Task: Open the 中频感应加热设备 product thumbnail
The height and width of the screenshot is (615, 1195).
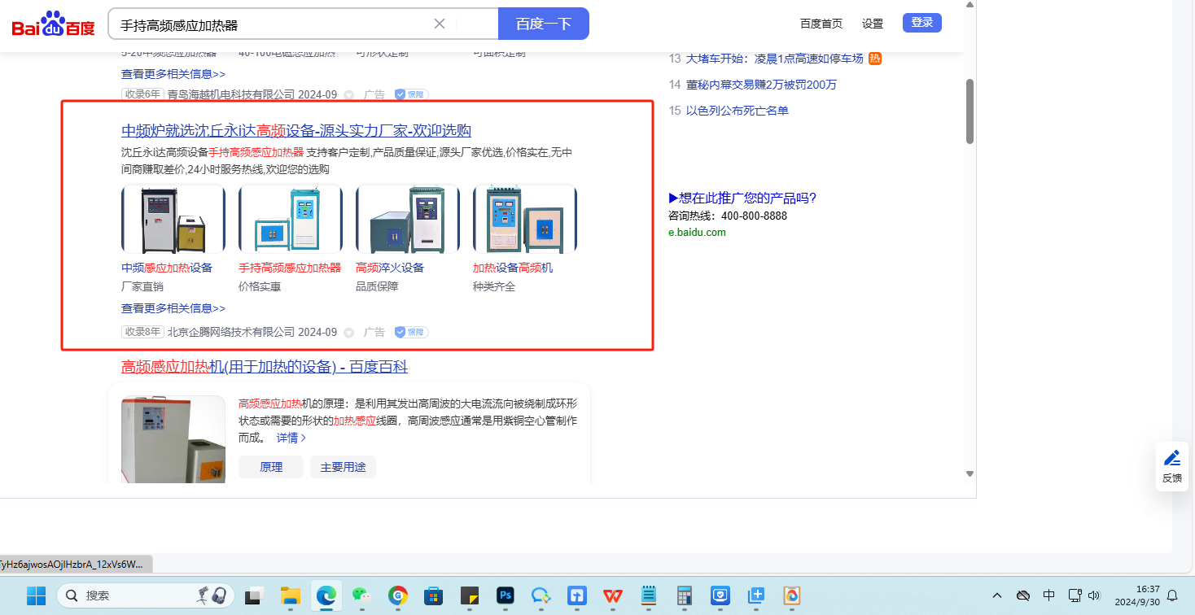Action: [173, 219]
